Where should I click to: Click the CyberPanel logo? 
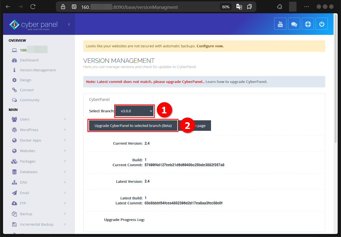pos(33,25)
